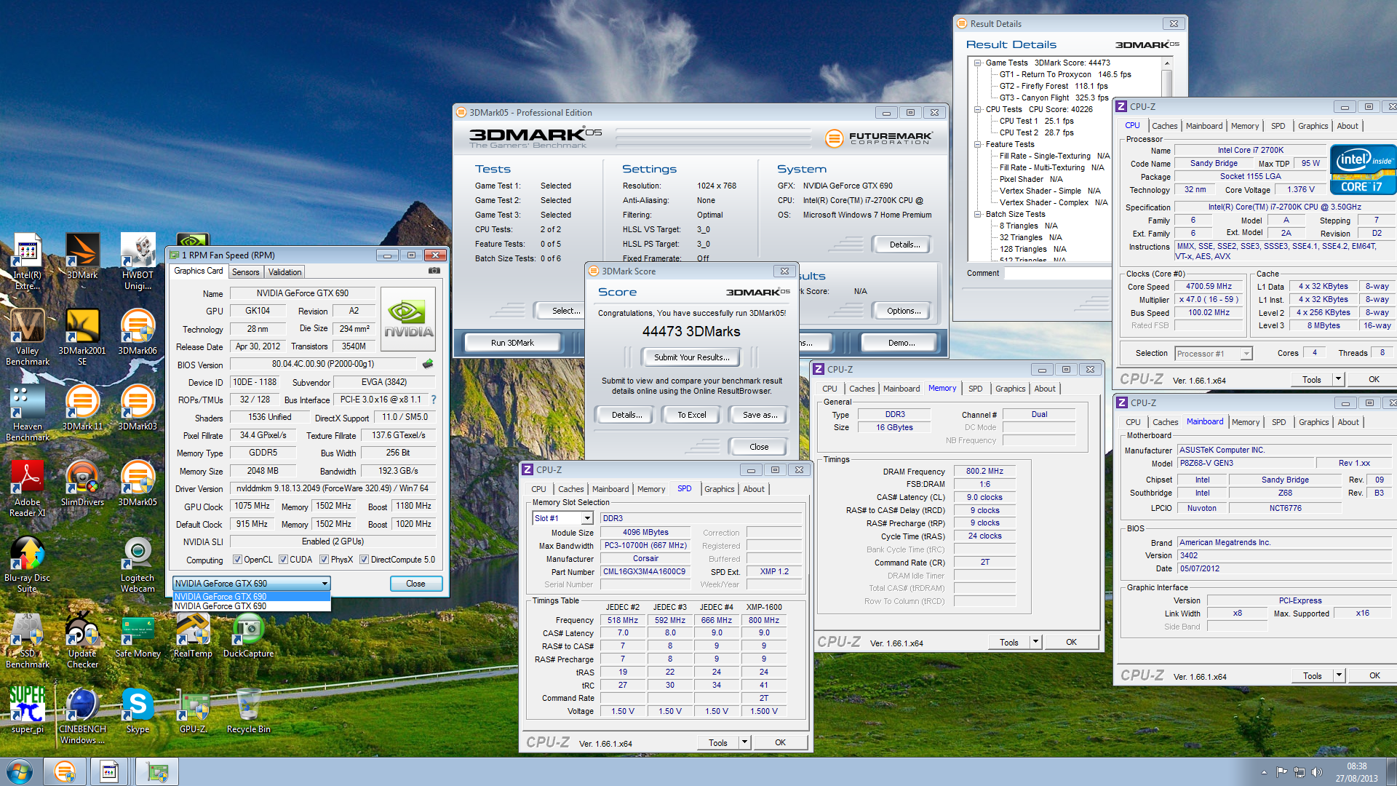
Task: Open the 3DMark05 desktop shortcut
Action: 138,484
